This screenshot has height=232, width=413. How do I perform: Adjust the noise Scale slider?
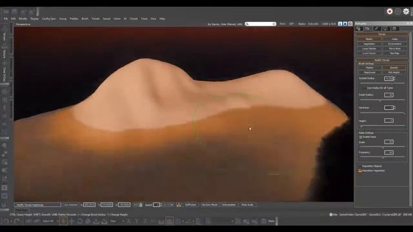tap(382, 148)
